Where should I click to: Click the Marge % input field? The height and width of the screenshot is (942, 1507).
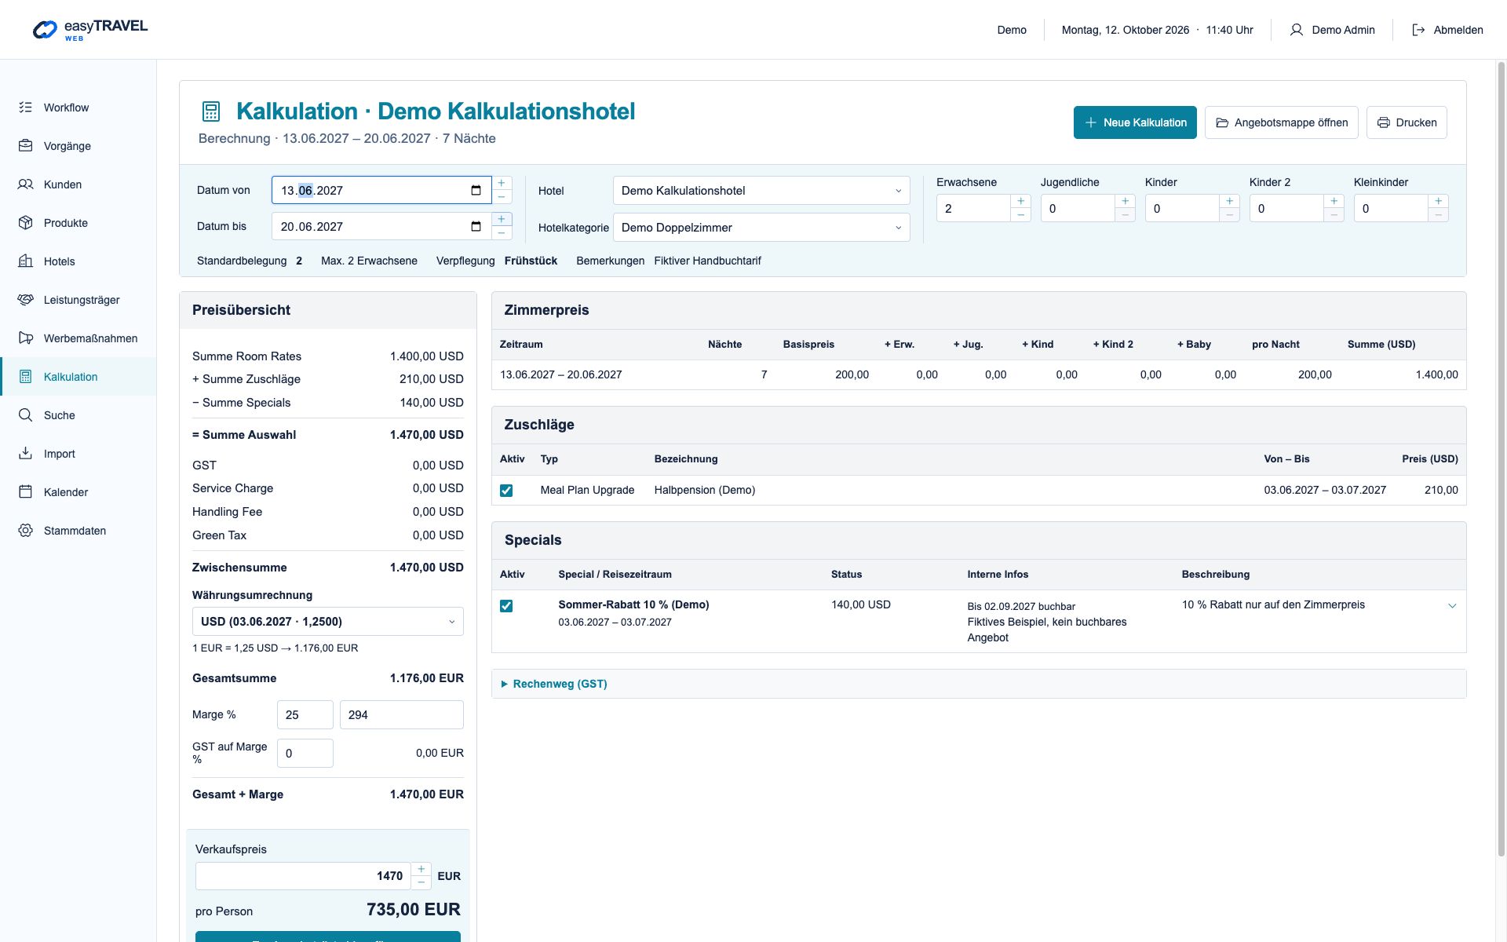coord(305,715)
